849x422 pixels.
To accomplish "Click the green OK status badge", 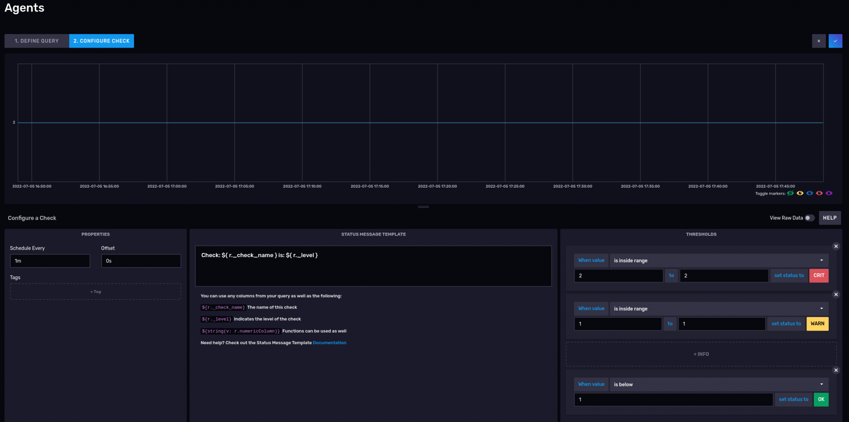I will tap(821, 400).
